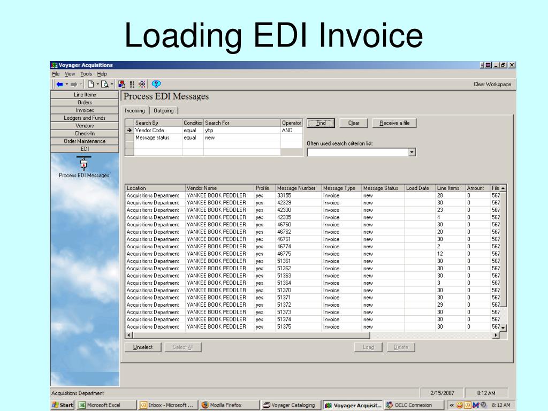Image resolution: width=548 pixels, height=411 pixels.
Task: Switch to OCLC Connexion on taskbar
Action: point(414,405)
